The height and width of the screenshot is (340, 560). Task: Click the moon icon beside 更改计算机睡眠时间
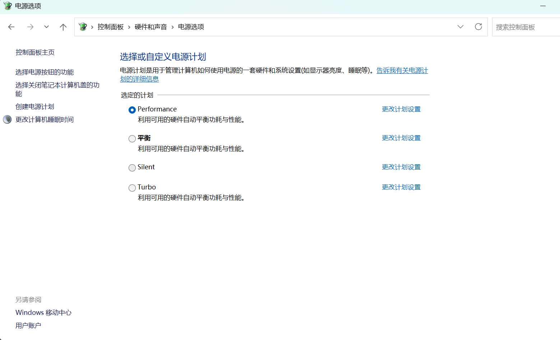click(x=7, y=119)
